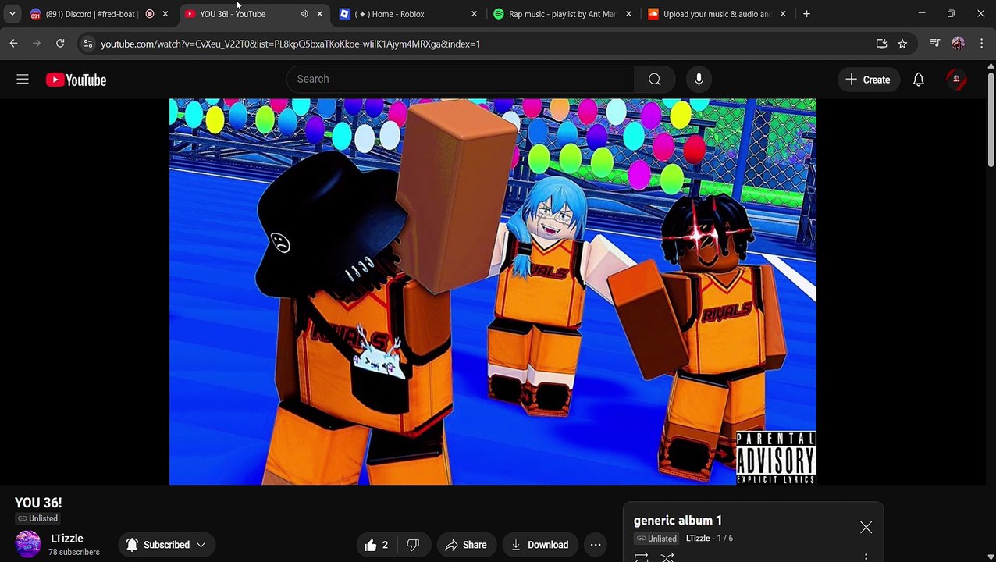Image resolution: width=996 pixels, height=562 pixels.
Task: Switch to Upload your music SoundCloud tab
Action: pos(717,14)
